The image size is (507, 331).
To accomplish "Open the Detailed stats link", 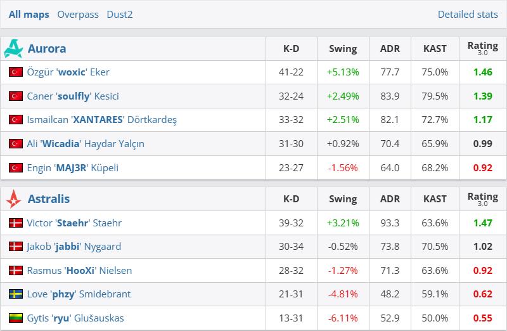I will pyautogui.click(x=468, y=14).
